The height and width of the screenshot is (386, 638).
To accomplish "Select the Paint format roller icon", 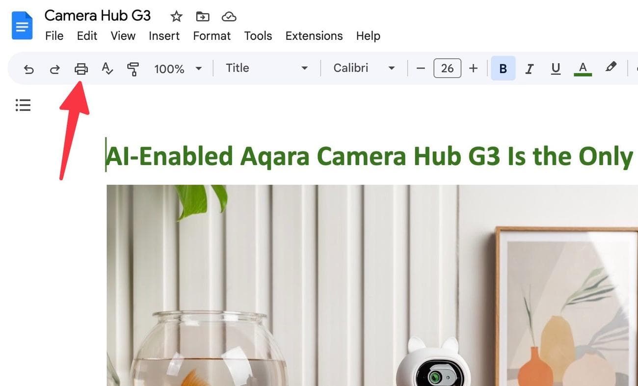I will (x=133, y=69).
